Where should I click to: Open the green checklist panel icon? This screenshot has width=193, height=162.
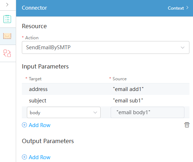pyautogui.click(x=7, y=19)
